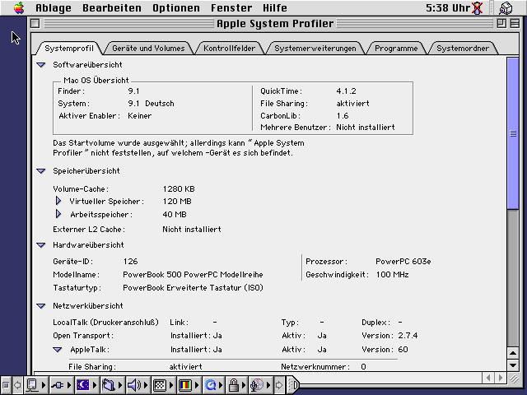Viewport: 527px width, 395px height.
Task: Open the Ablage menu
Action: 54,7
